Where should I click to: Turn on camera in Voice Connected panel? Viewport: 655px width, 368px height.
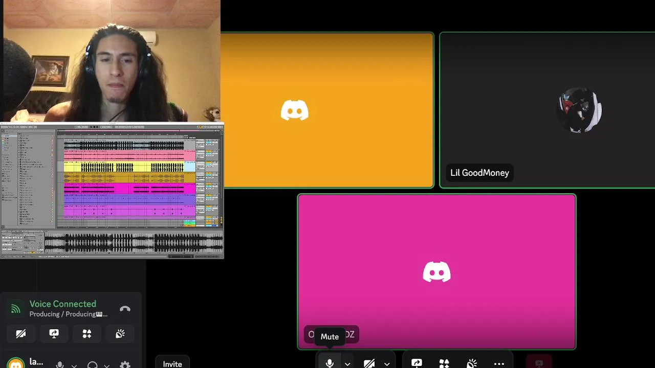(21, 334)
